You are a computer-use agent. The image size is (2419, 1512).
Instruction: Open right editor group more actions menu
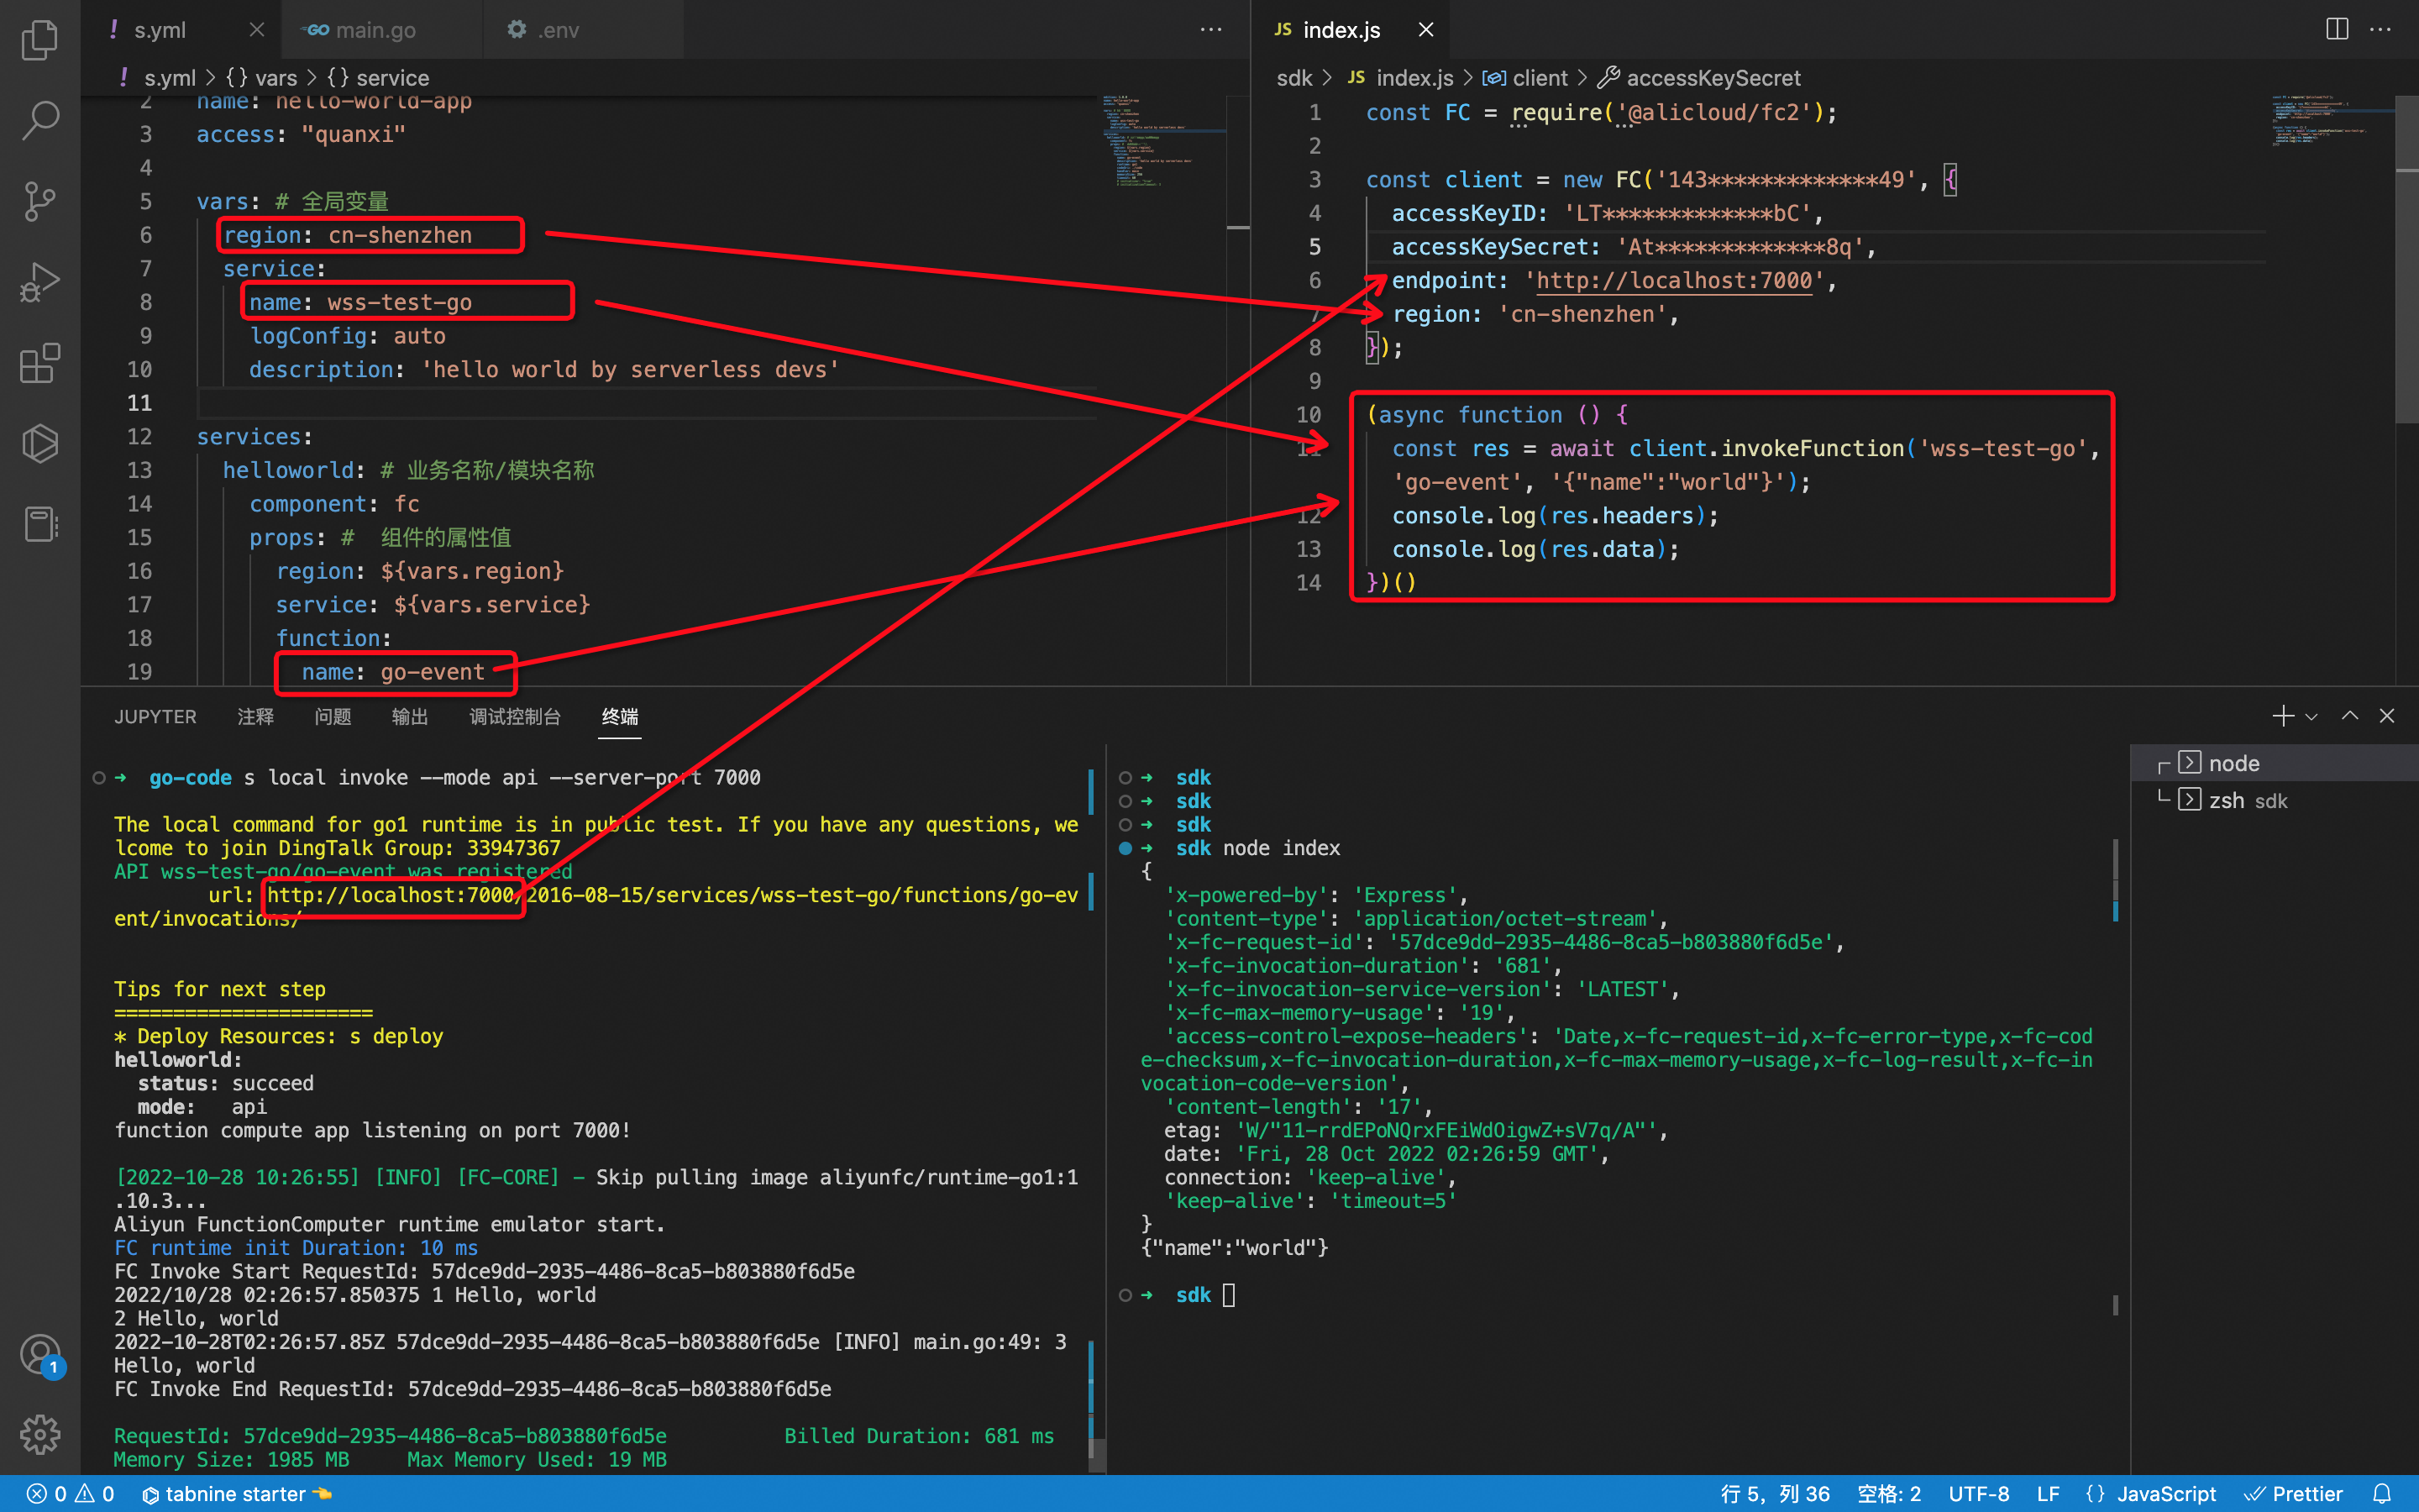point(2381,30)
